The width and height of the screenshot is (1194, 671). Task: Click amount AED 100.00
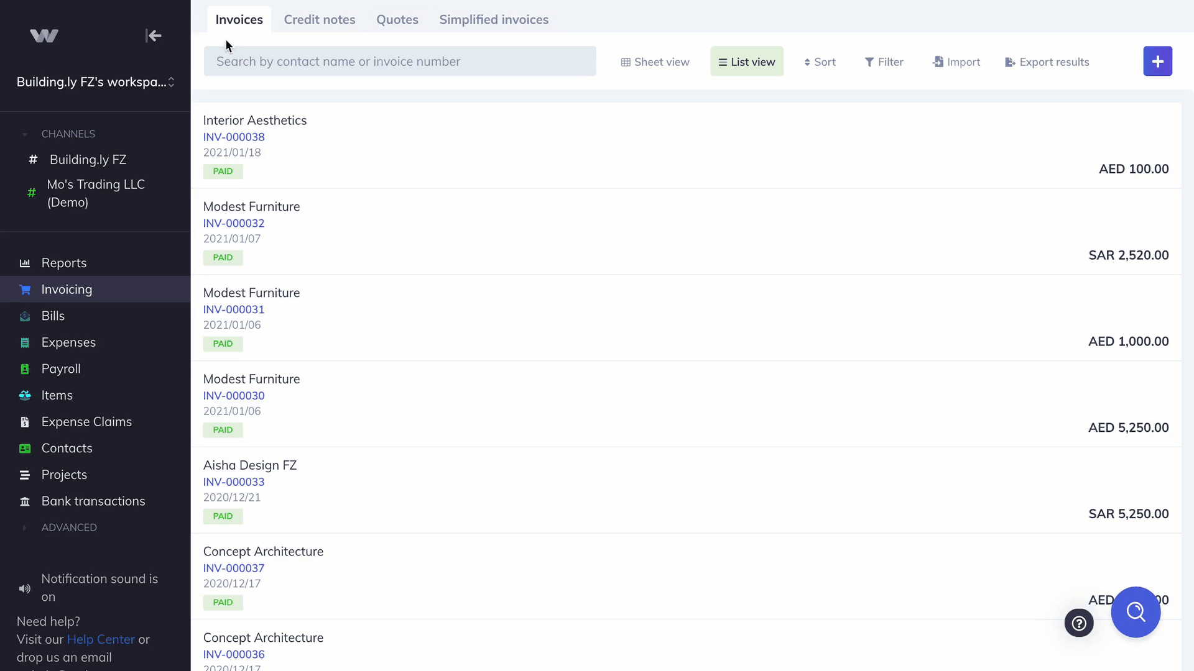(x=1134, y=169)
